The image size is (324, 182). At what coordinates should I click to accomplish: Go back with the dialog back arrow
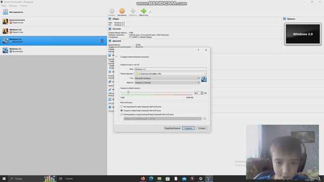(116, 57)
